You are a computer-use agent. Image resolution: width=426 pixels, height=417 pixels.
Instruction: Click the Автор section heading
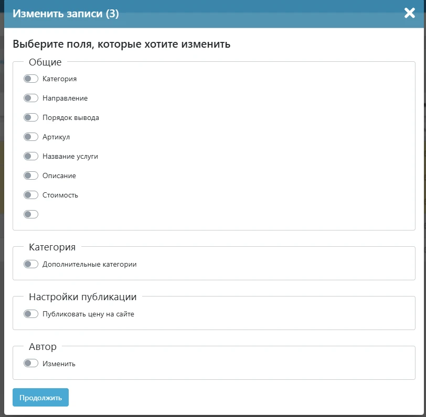point(42,347)
